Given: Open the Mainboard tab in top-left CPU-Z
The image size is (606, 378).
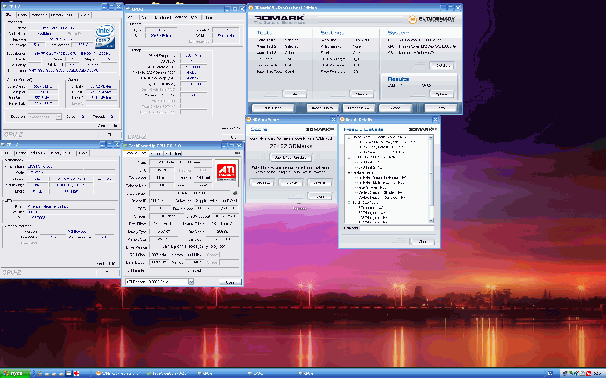Looking at the screenshot, I should (39, 15).
